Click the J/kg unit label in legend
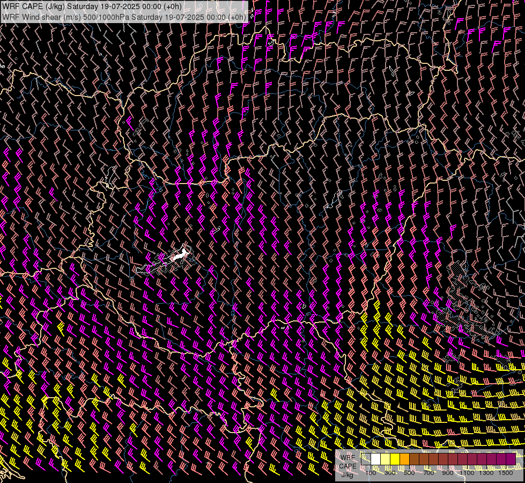The height and width of the screenshot is (483, 525). (347, 475)
